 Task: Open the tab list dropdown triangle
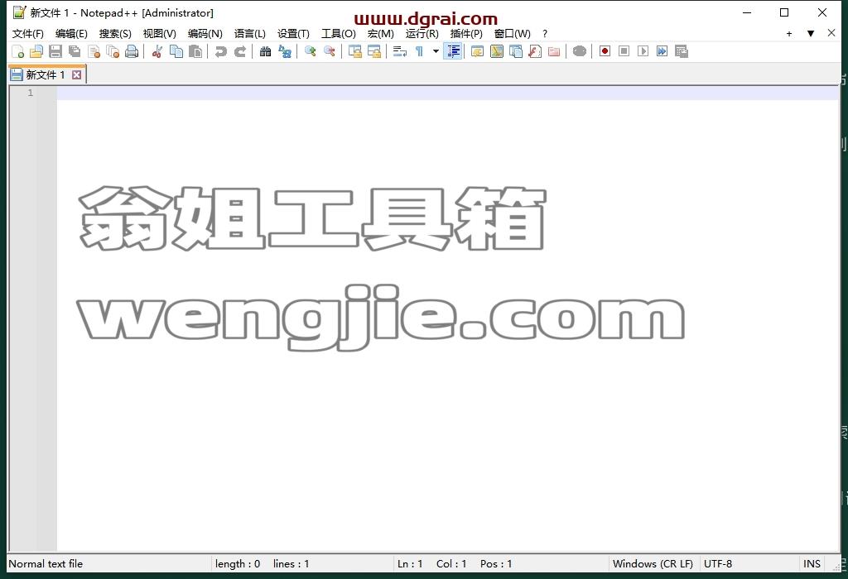pos(810,33)
